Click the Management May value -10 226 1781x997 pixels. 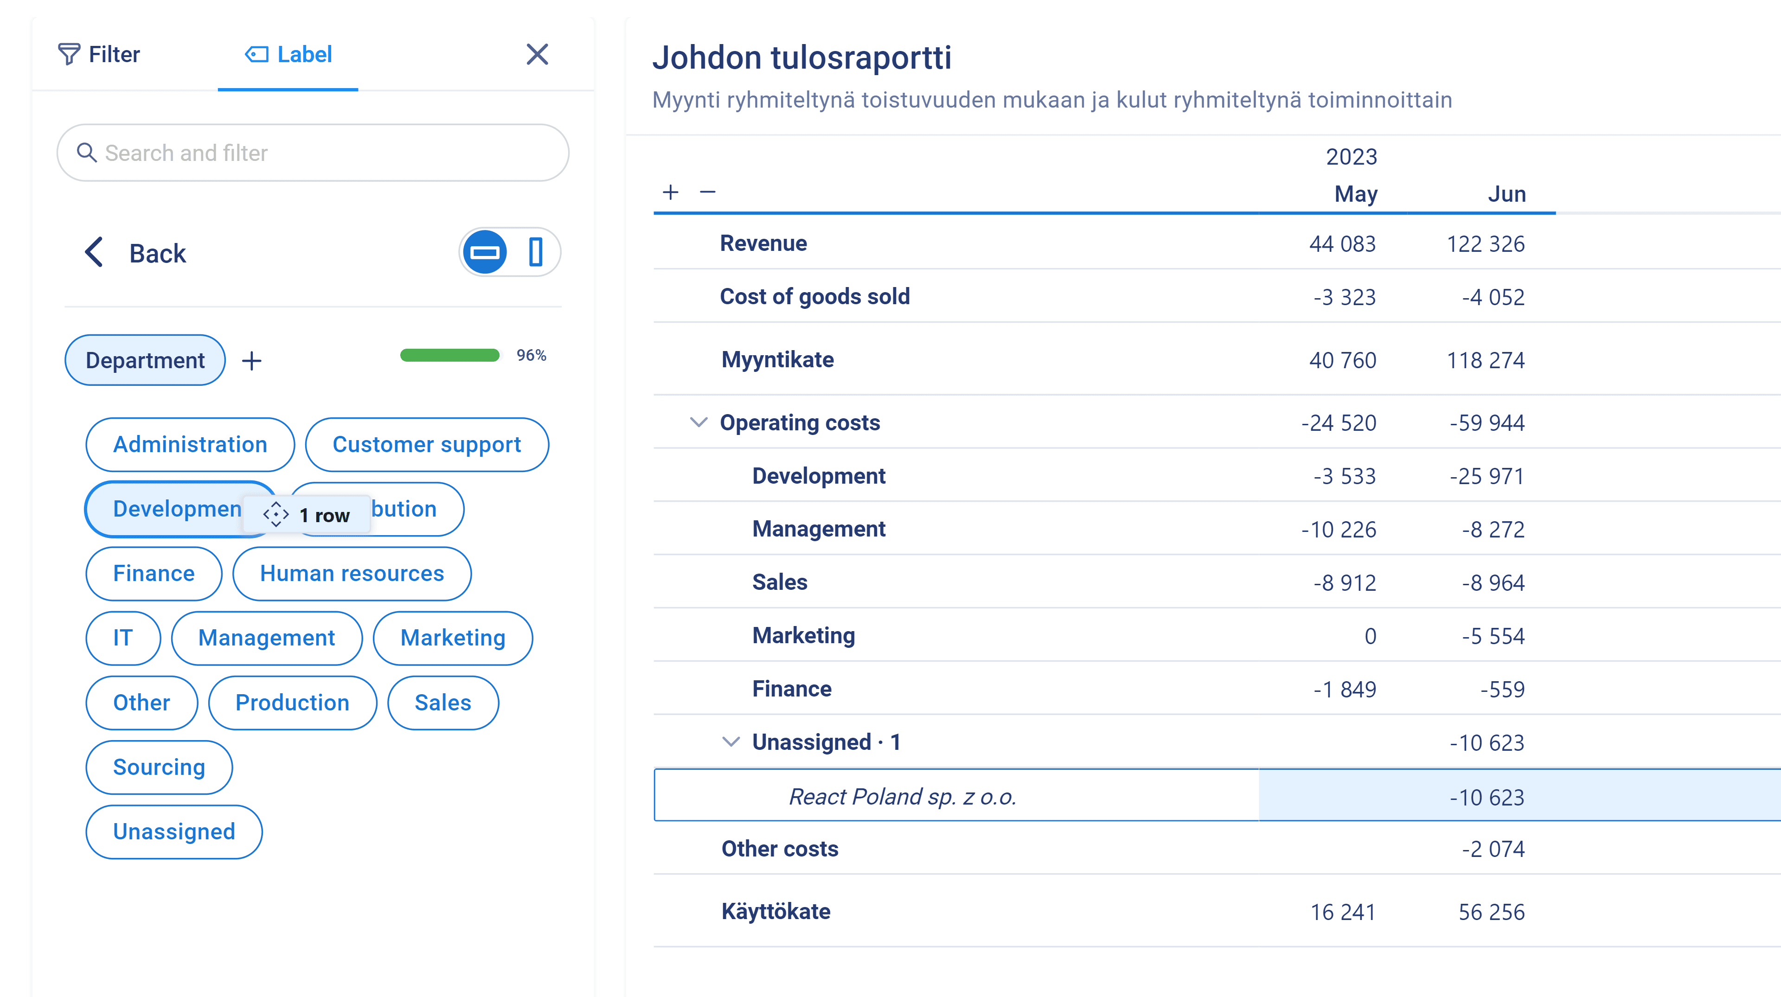tap(1339, 529)
